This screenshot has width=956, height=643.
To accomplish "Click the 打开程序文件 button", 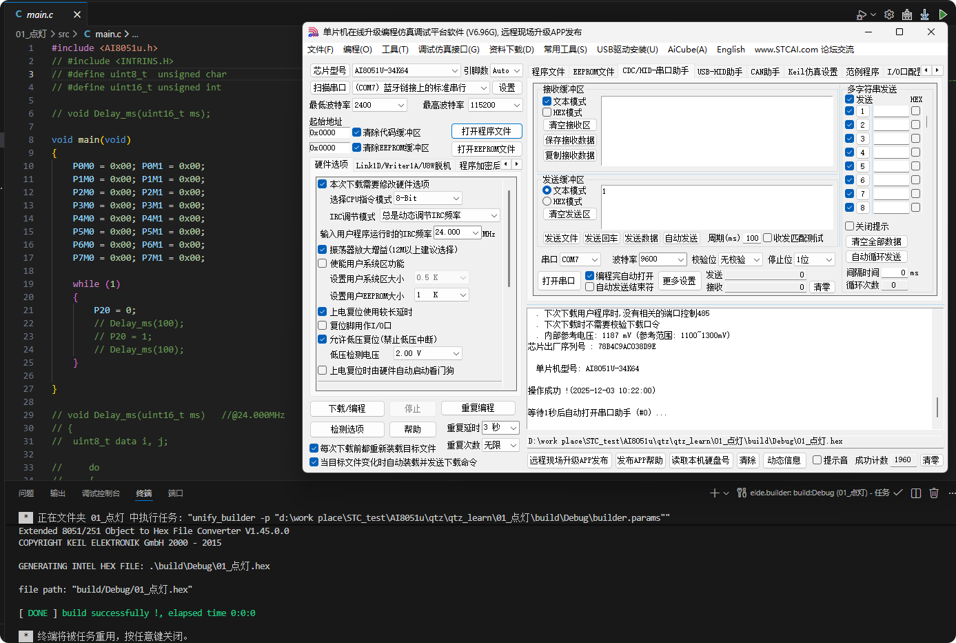I will 486,131.
